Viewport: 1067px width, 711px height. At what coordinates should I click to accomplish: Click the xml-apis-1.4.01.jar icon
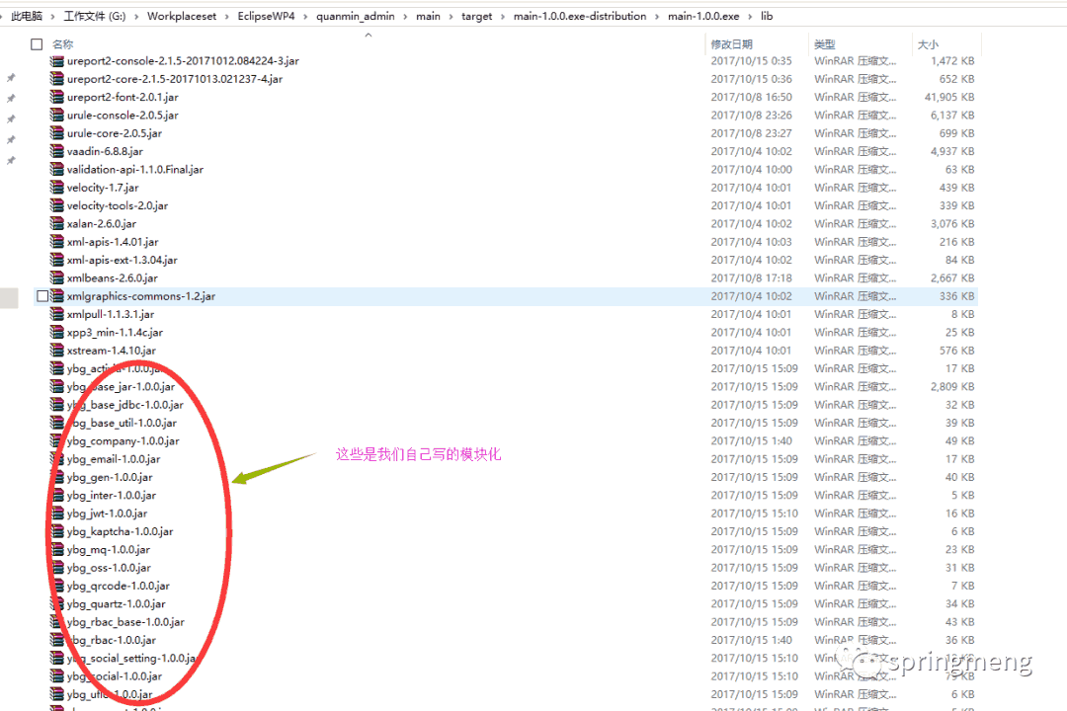pyautogui.click(x=57, y=242)
